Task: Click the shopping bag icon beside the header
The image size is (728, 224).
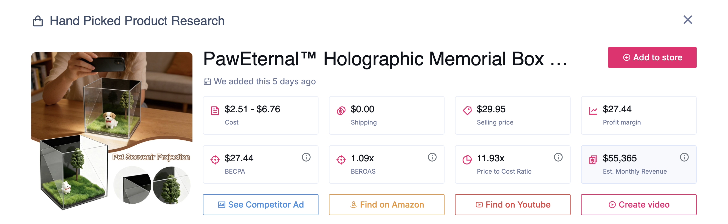Action: tap(38, 20)
